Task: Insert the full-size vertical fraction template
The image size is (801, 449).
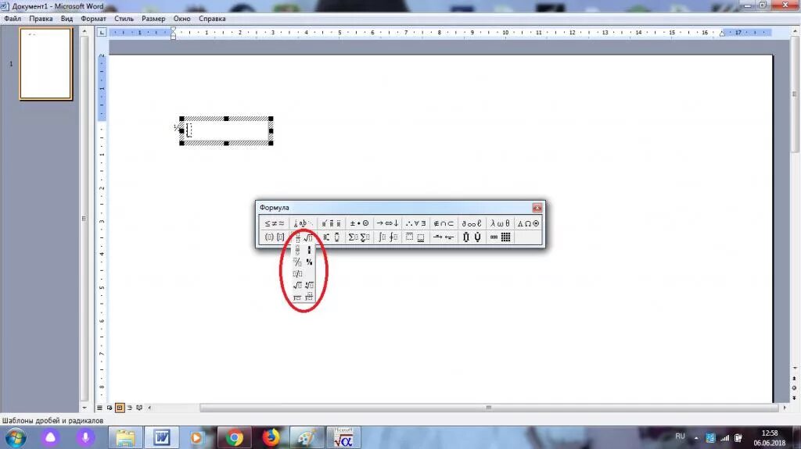Action: tap(297, 250)
